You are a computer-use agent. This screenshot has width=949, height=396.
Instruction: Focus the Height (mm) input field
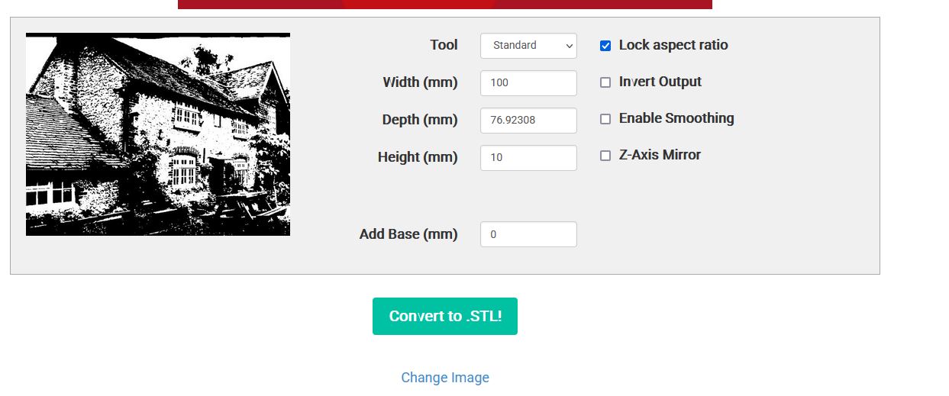[x=528, y=158]
